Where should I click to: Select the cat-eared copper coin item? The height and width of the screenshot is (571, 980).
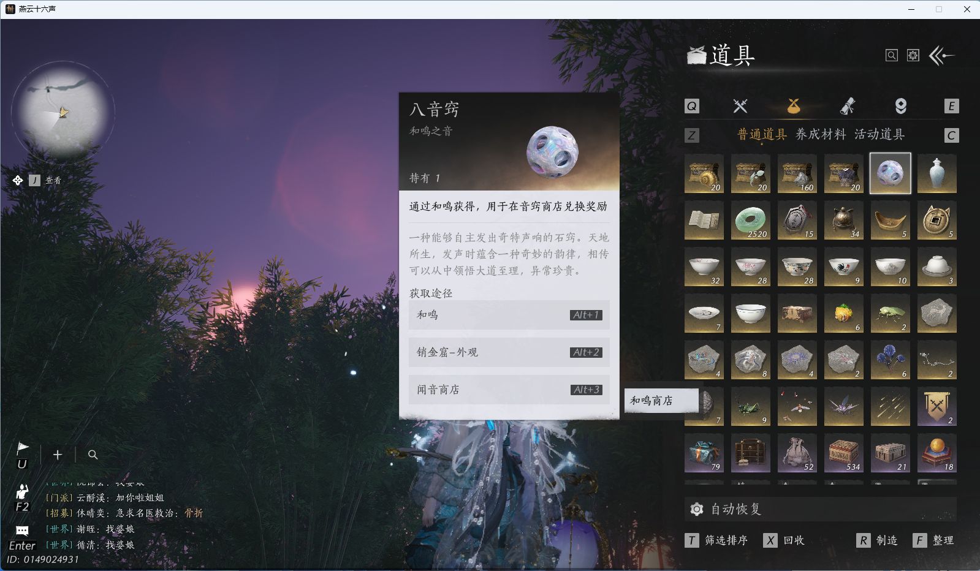point(936,220)
